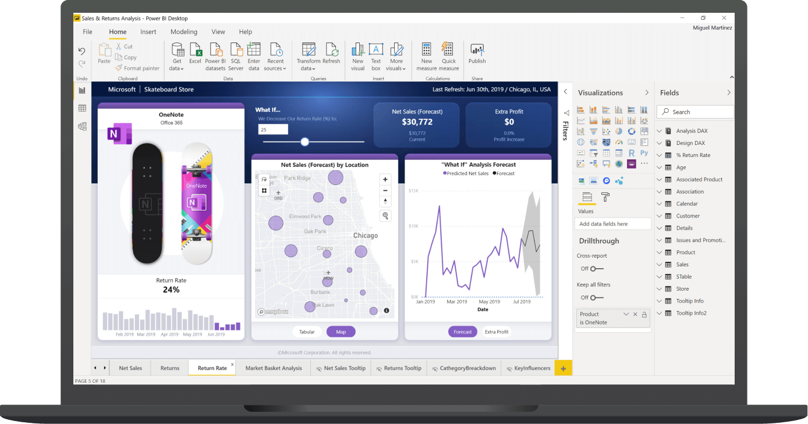Open the Market Basket Analysis page tab
Image resolution: width=808 pixels, height=424 pixels.
coord(274,368)
